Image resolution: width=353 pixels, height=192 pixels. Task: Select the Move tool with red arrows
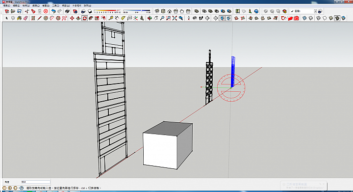tap(72, 18)
